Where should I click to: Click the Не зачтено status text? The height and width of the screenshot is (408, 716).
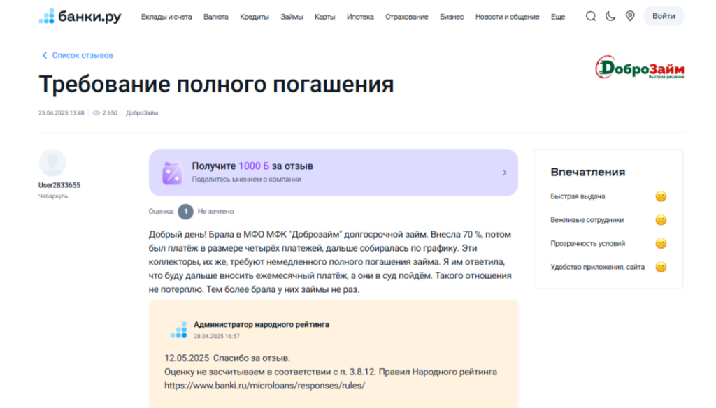click(215, 211)
